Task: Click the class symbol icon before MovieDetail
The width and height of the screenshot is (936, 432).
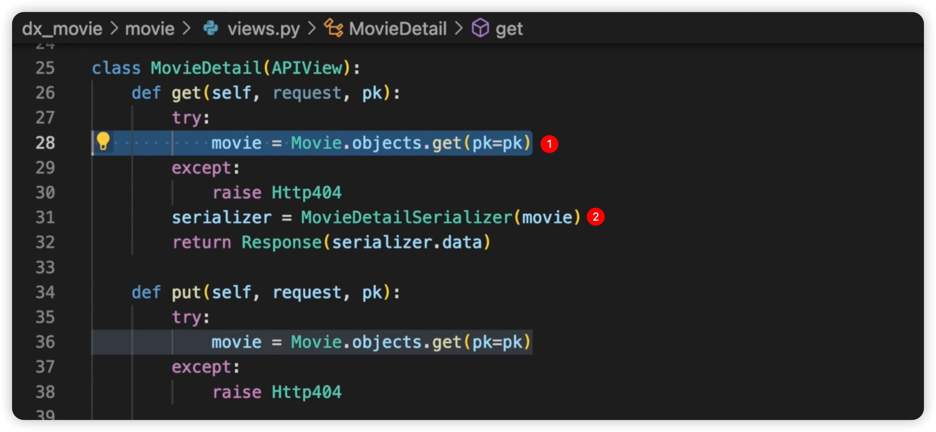Action: [333, 28]
